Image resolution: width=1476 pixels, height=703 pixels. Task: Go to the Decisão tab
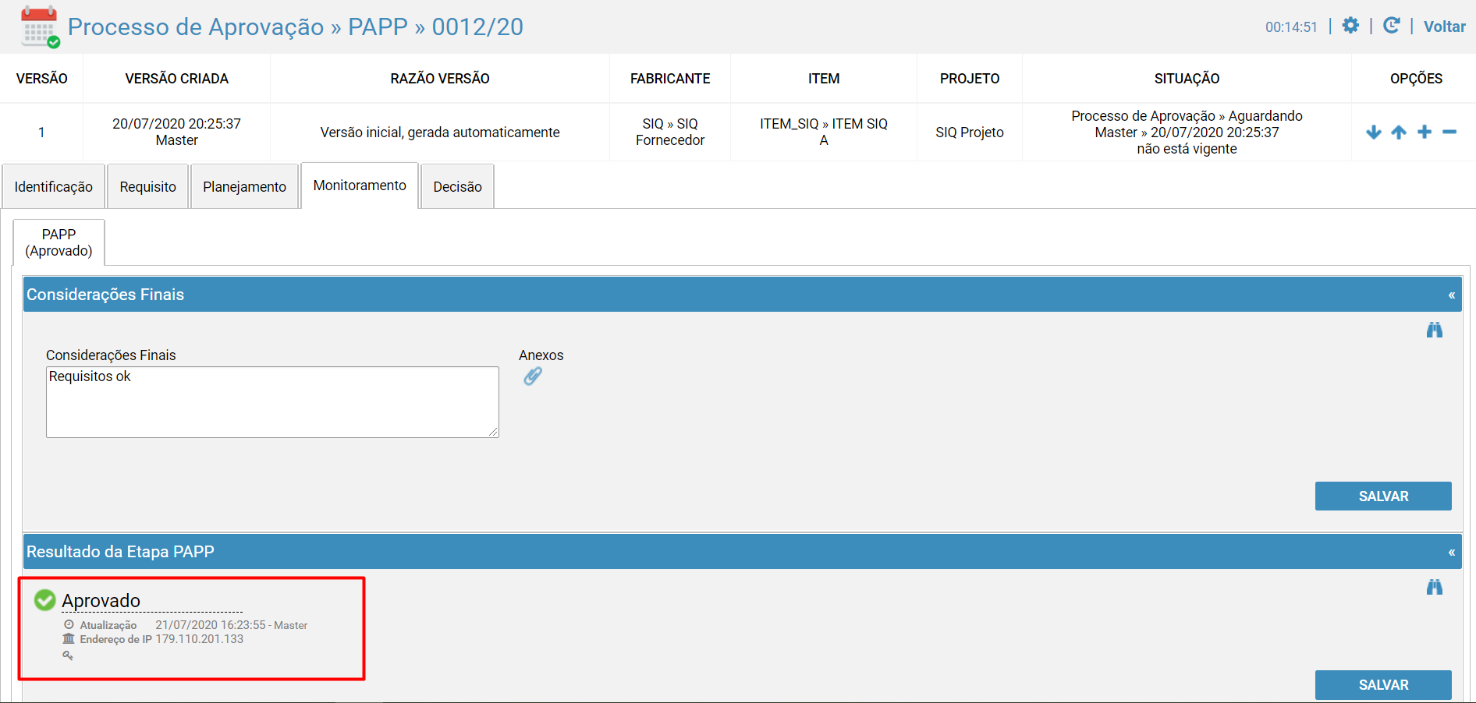tap(457, 186)
